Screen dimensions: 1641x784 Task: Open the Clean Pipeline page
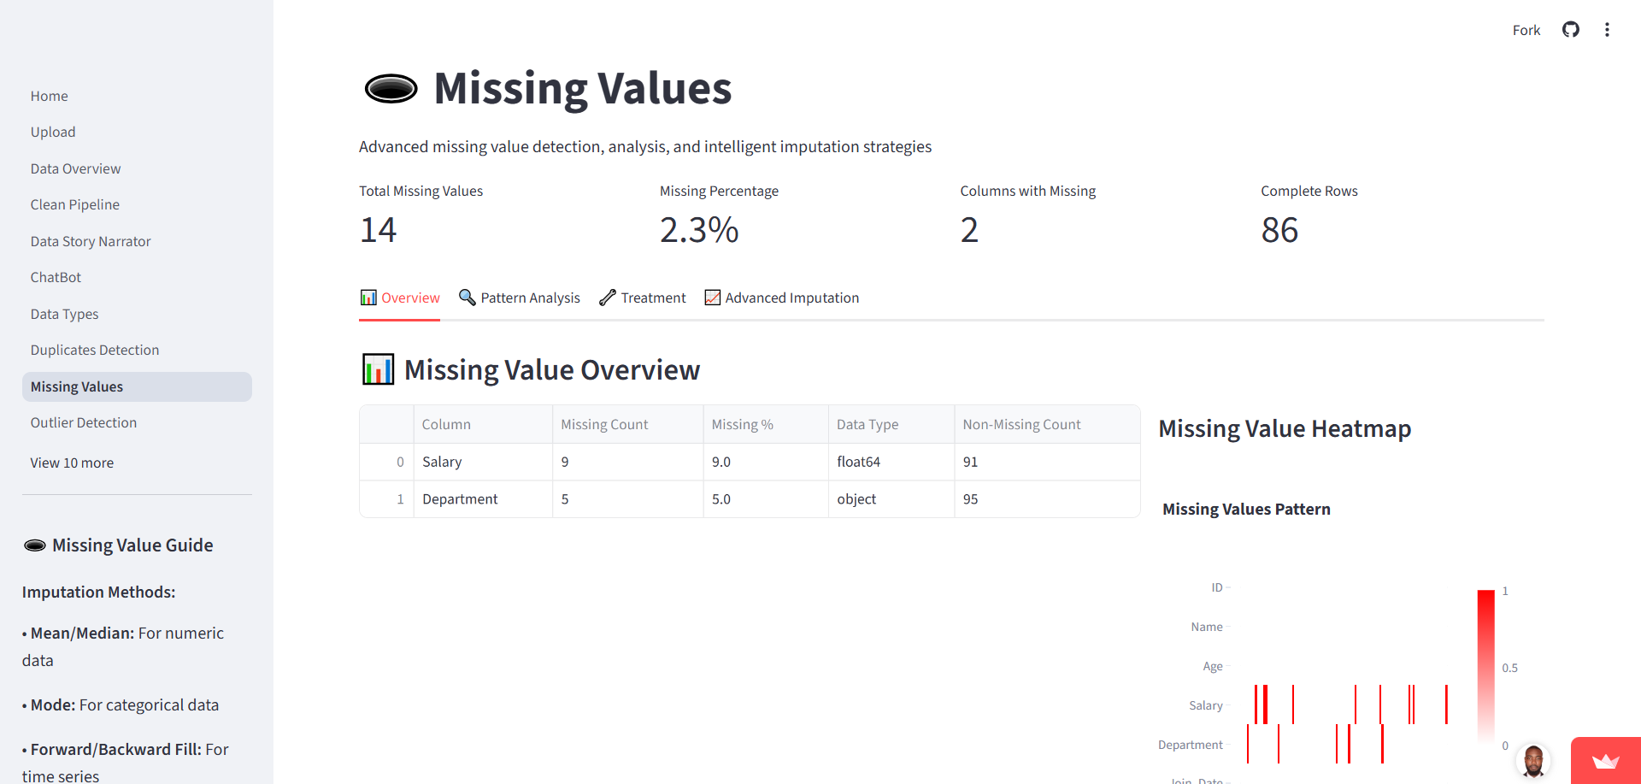pos(74,204)
